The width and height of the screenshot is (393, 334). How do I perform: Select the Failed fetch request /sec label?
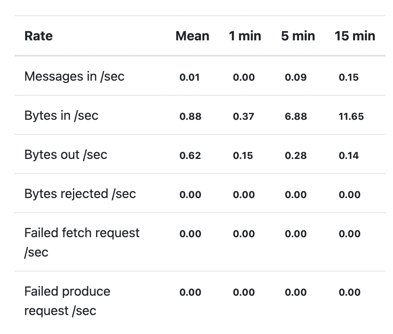82,242
